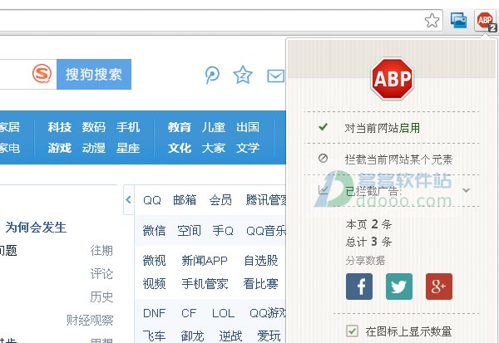Open the blue pin-shaped icon on page
499x343 pixels.
(x=212, y=75)
